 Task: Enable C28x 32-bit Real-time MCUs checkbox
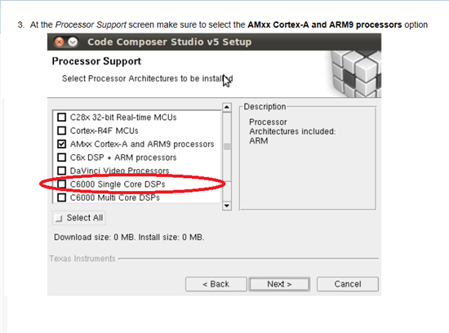coord(61,117)
